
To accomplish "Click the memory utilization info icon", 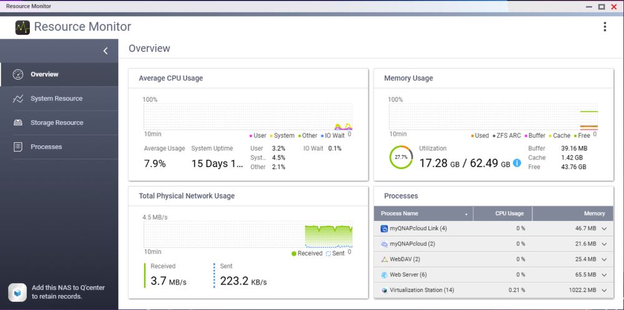I will point(517,163).
